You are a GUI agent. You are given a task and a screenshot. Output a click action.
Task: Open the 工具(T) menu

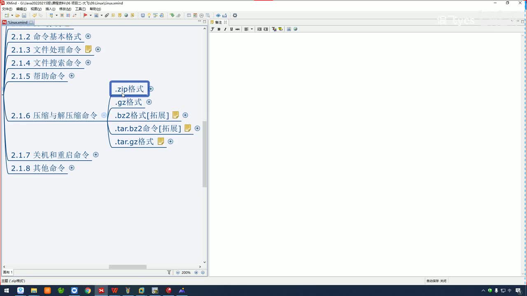point(80,9)
